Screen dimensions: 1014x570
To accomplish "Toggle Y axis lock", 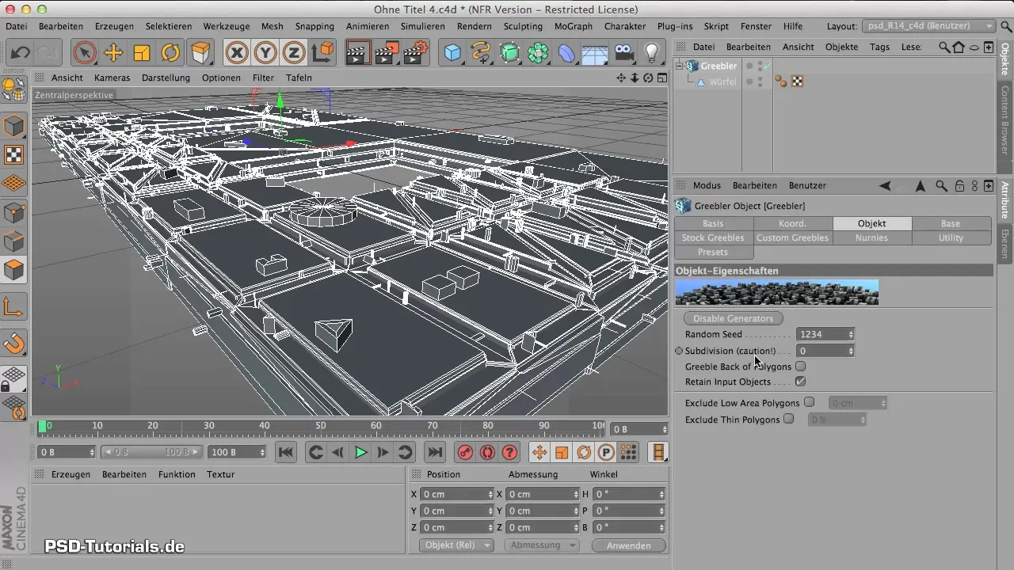I will click(265, 53).
